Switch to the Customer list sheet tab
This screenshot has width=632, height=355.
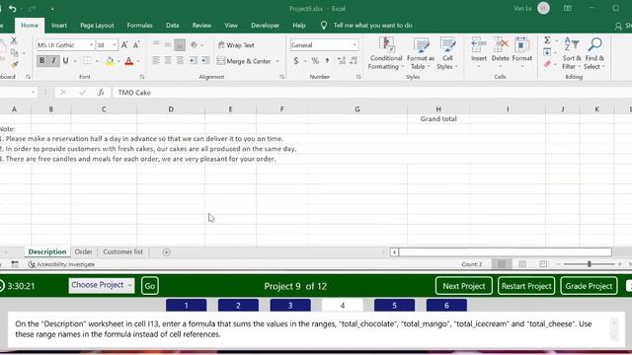[x=122, y=252]
